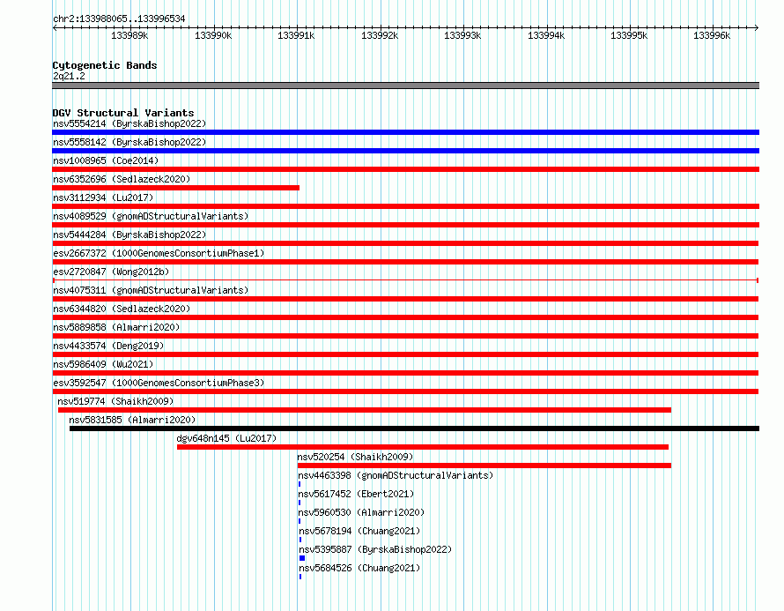
Task: Click the thin red line under esv2720847
Action: click(405, 280)
